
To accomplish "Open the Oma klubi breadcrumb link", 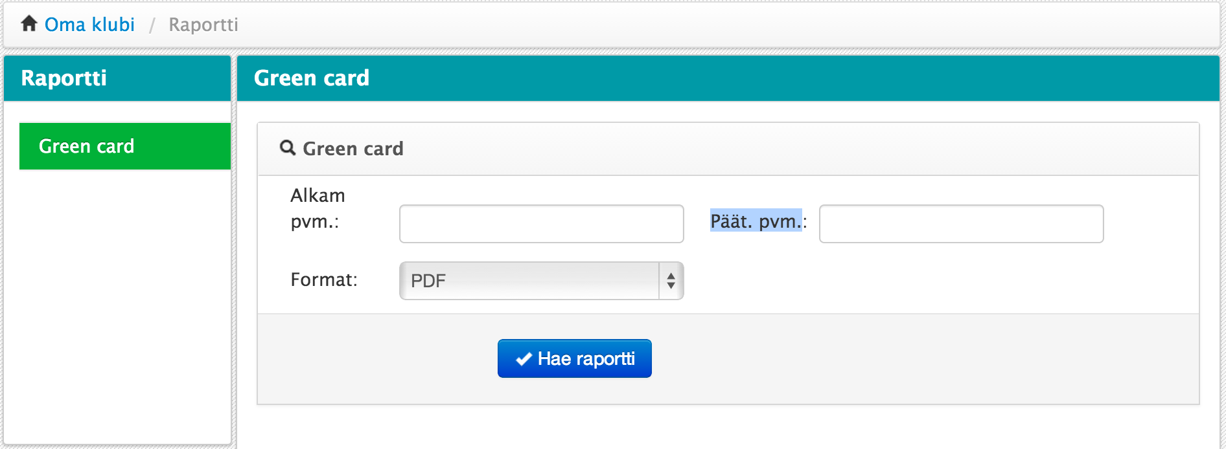I will point(89,25).
